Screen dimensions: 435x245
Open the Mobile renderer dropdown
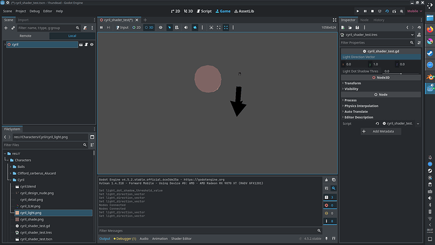(414, 11)
